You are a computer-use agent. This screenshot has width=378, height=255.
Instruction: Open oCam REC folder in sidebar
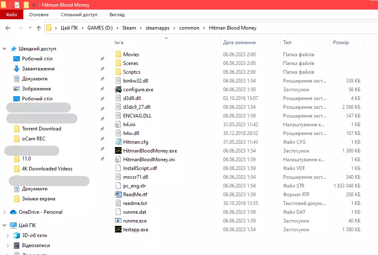[33, 139]
